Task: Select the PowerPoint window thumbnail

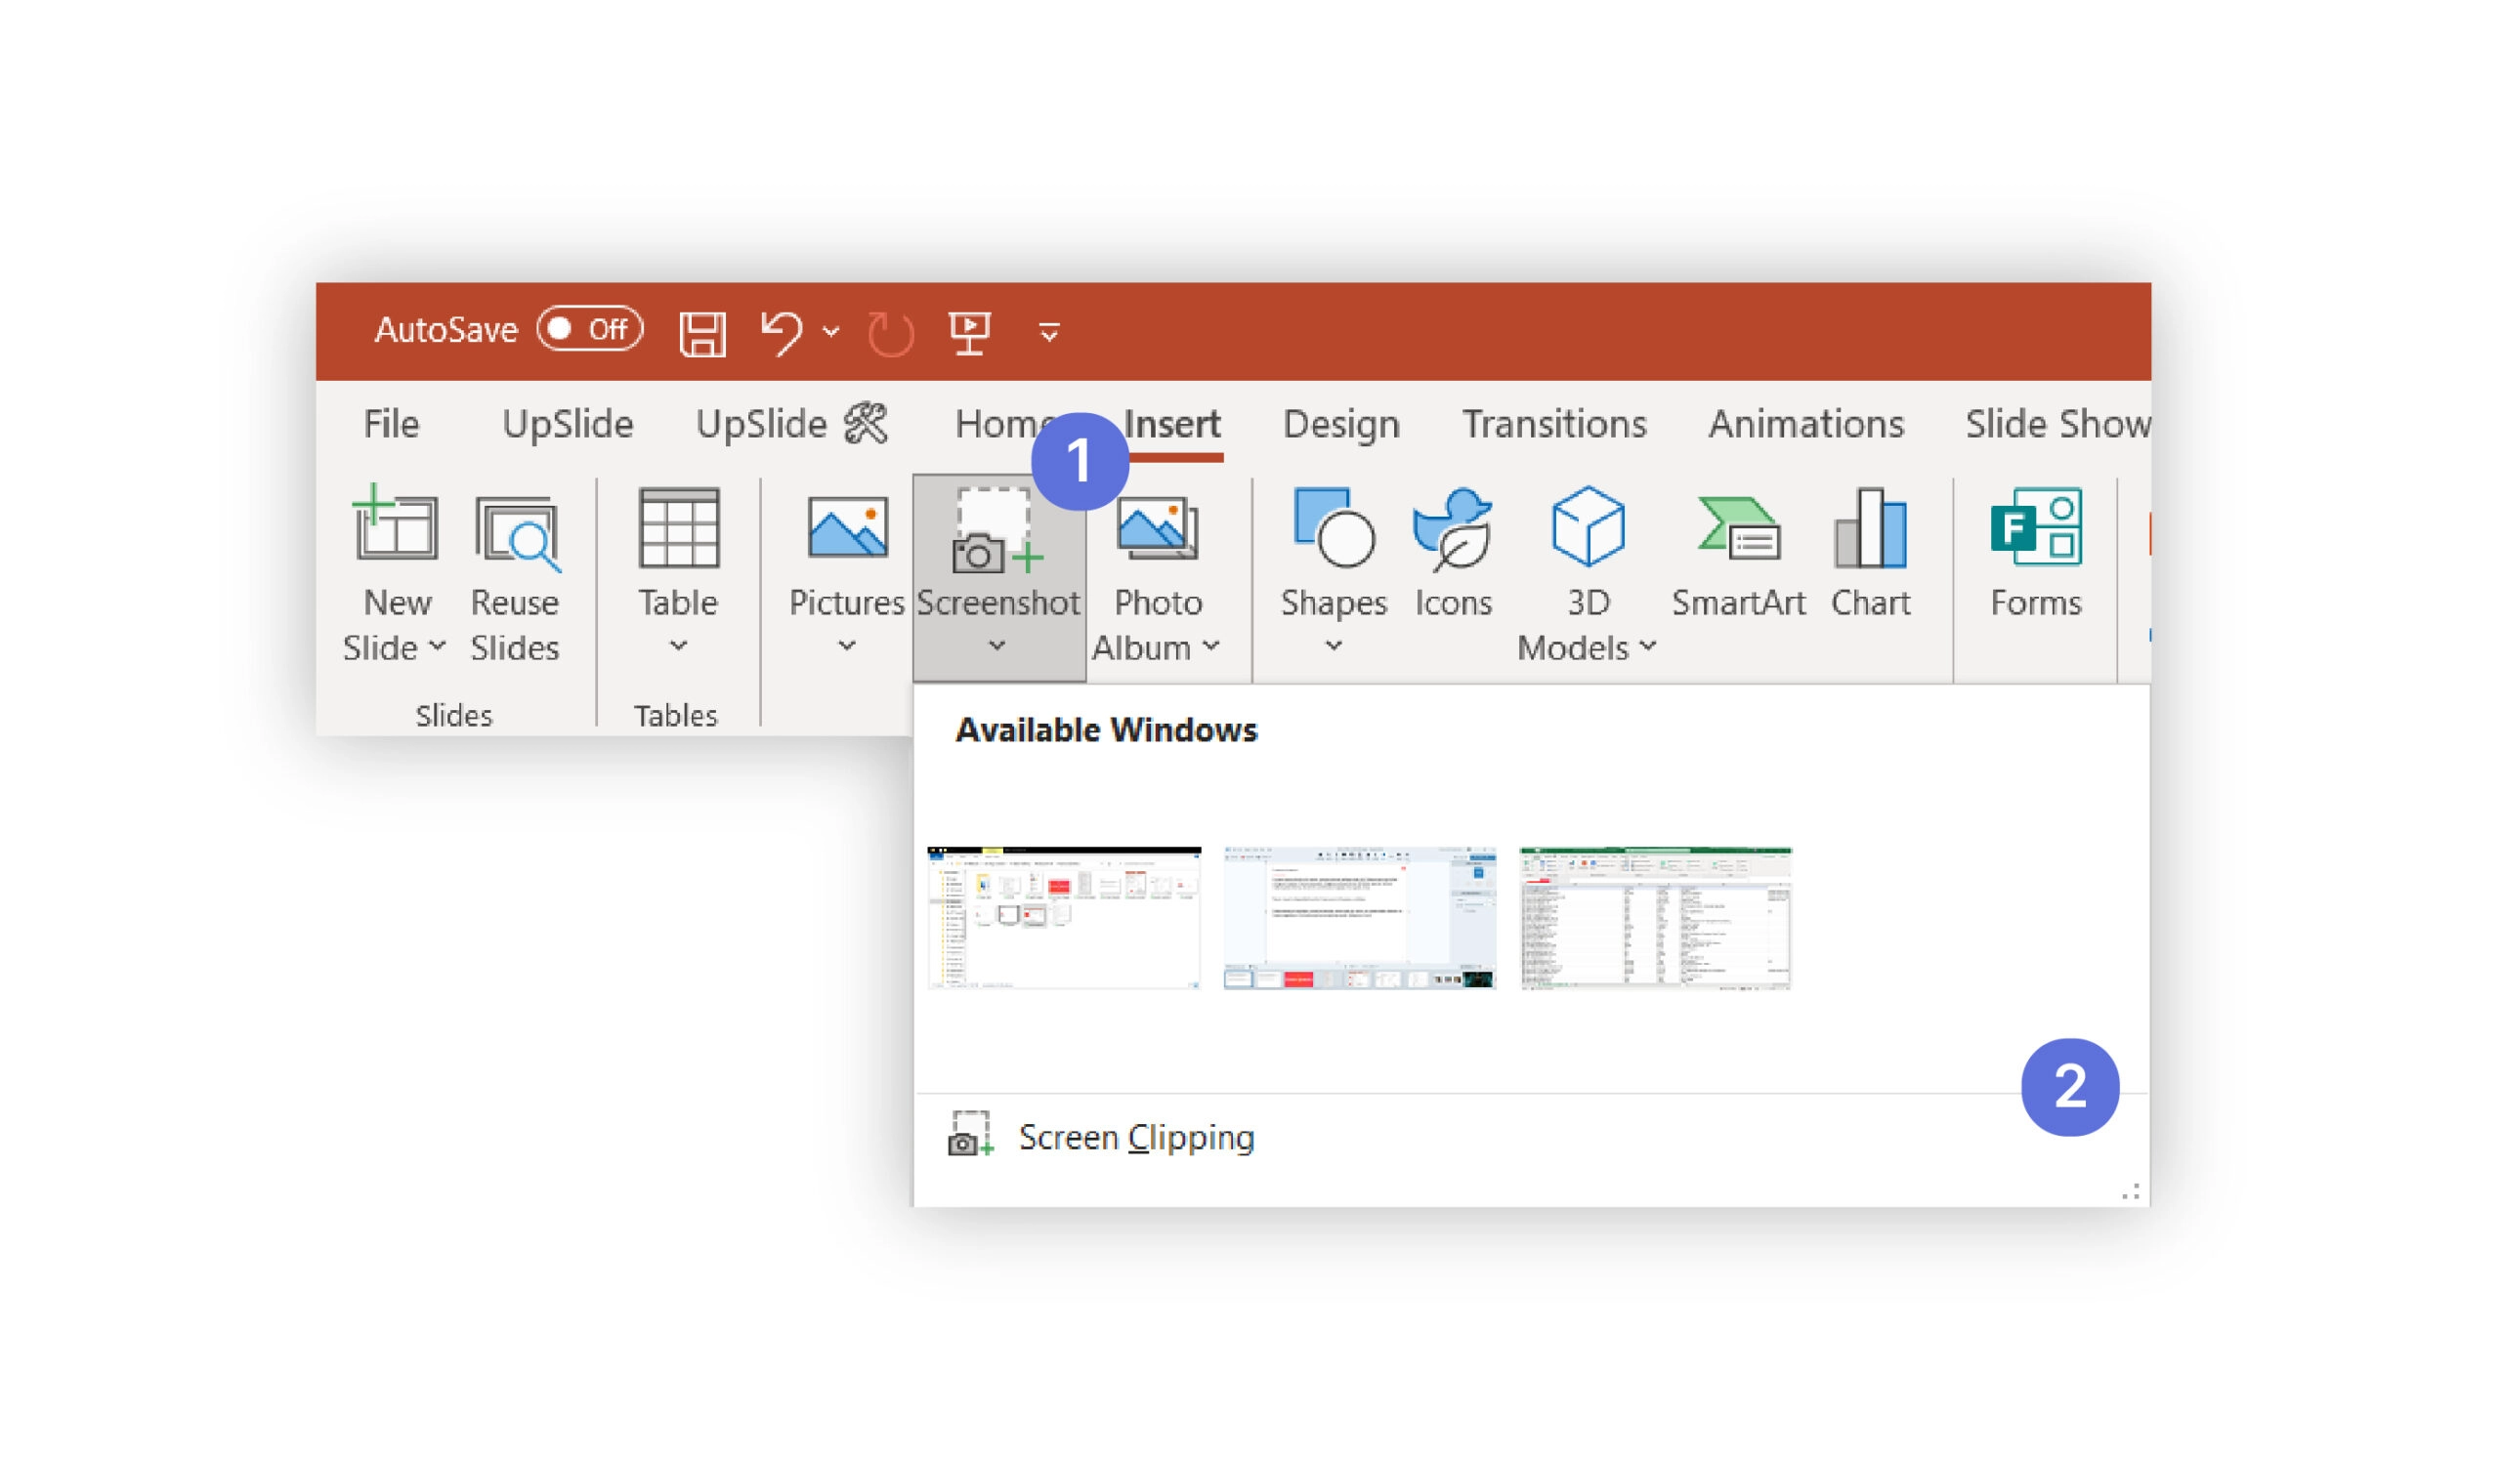Action: pos(1360,918)
